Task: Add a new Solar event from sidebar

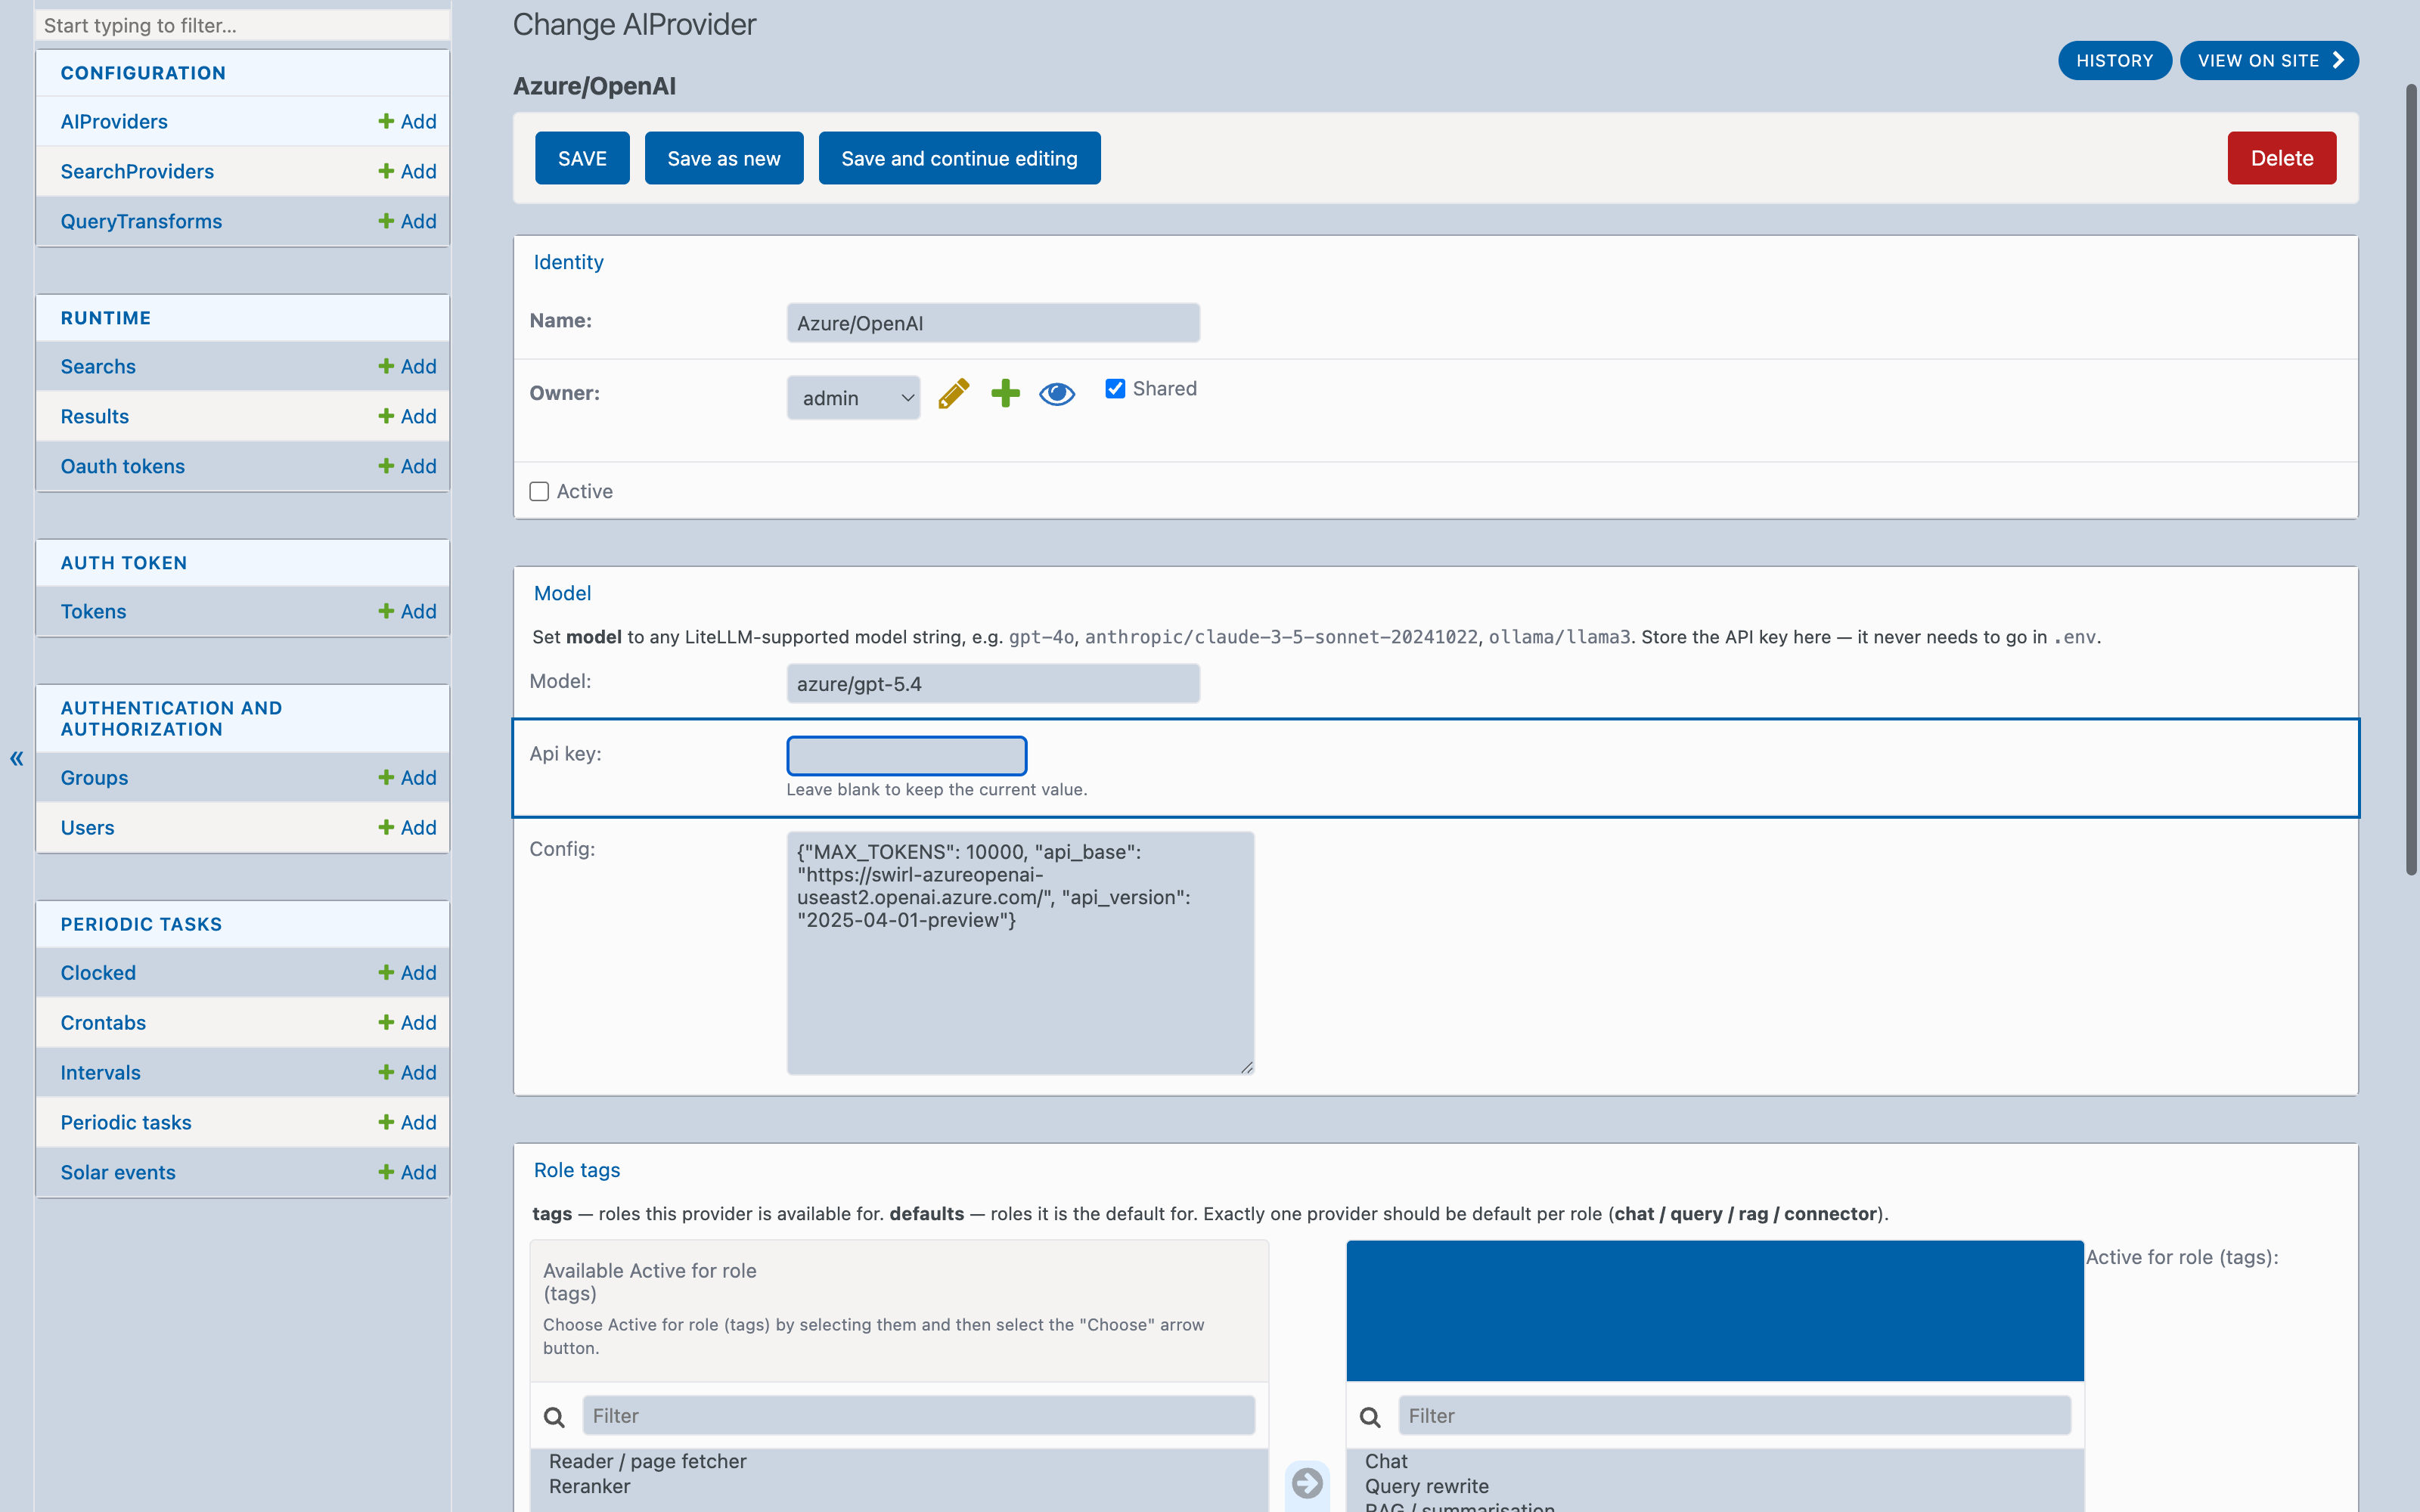Action: pyautogui.click(x=407, y=1172)
